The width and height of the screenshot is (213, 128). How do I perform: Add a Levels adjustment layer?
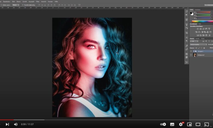[200, 29]
